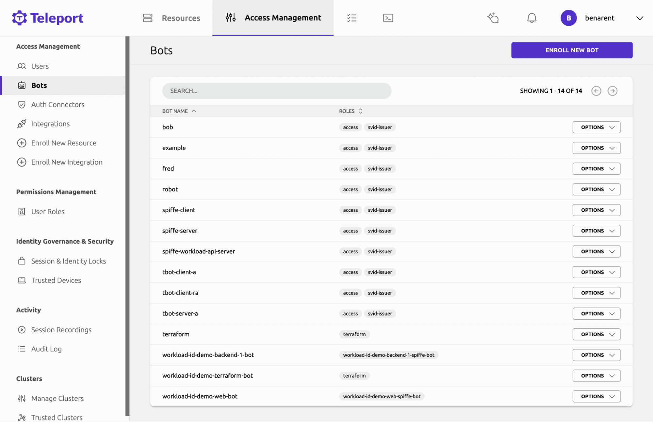Expand Options menu for terraform bot

click(596, 334)
